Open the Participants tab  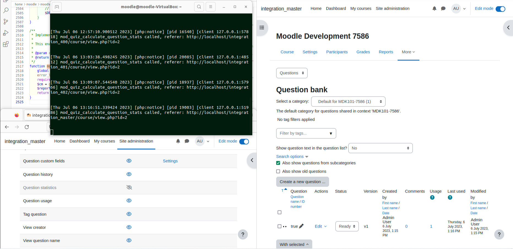pyautogui.click(x=337, y=52)
